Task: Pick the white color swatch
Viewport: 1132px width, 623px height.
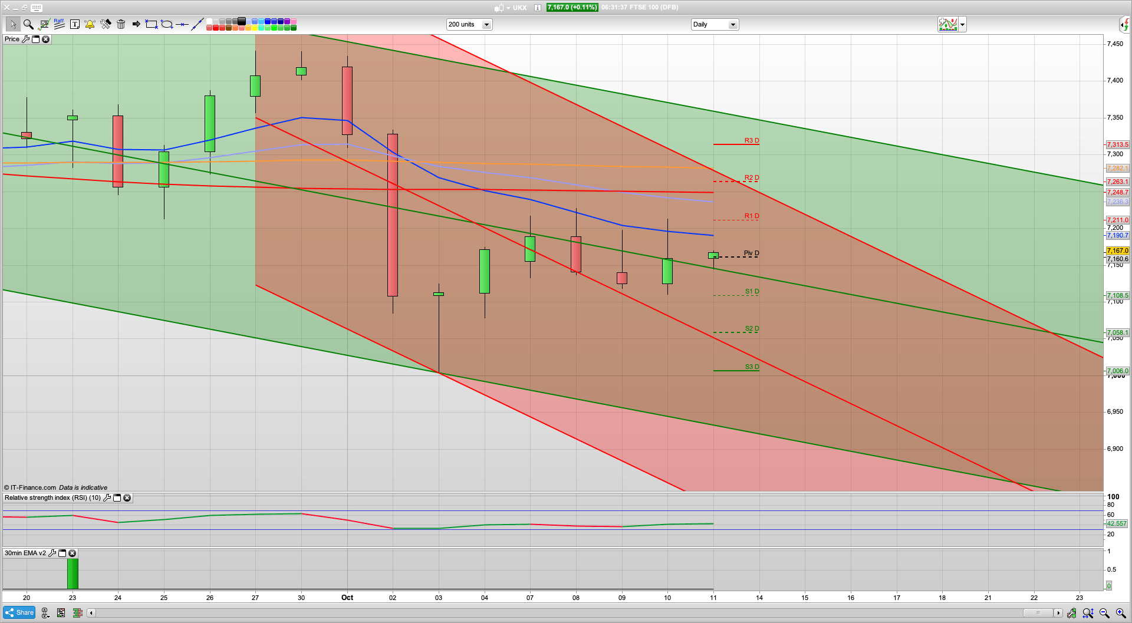Action: (x=209, y=21)
